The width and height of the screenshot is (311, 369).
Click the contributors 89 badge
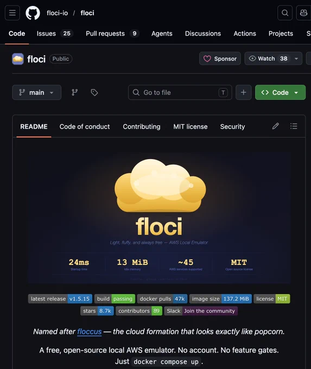point(139,311)
